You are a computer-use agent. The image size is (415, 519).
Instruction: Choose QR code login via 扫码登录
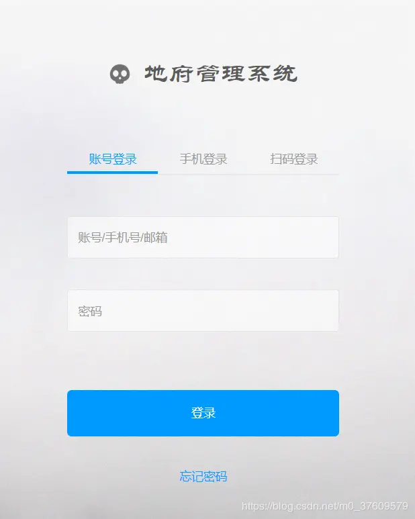point(294,159)
